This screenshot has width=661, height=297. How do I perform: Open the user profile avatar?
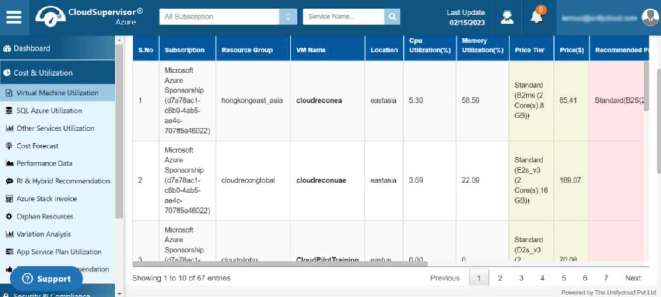coord(650,17)
